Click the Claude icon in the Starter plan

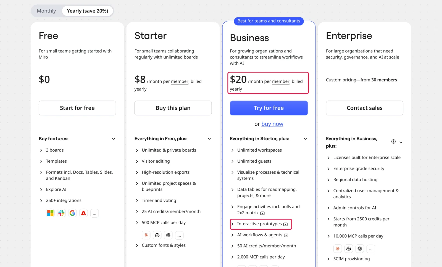pyautogui.click(x=146, y=235)
